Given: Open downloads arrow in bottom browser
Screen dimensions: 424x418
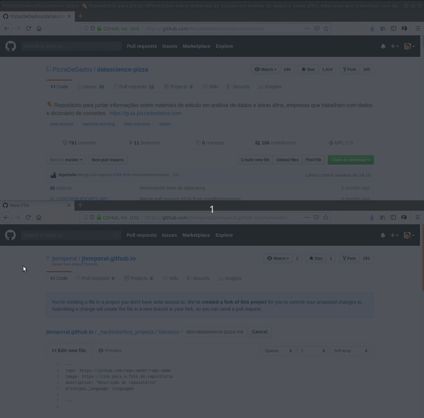Looking at the screenshot, I should pyautogui.click(x=372, y=217).
